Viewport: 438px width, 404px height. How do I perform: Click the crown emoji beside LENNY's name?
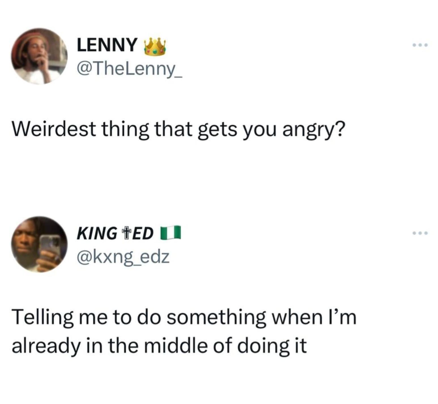[x=154, y=47]
